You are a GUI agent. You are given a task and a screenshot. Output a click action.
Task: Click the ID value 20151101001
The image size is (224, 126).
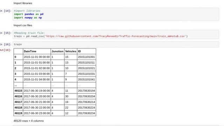coord(86,57)
